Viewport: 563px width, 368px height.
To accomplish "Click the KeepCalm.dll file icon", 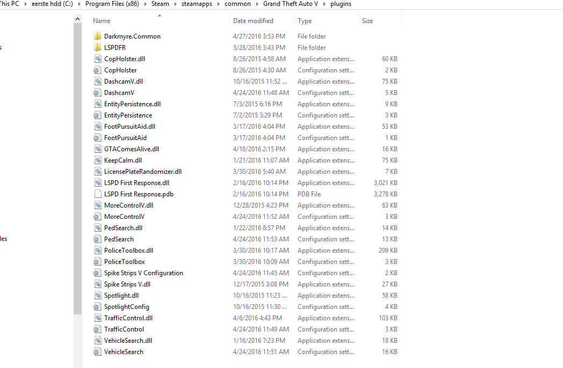I will (97, 160).
